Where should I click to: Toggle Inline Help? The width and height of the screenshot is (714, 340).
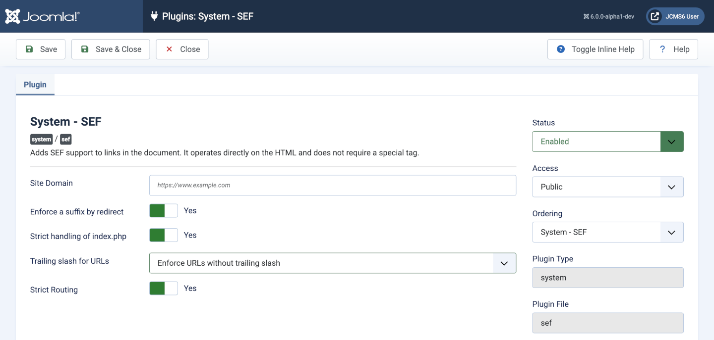[595, 49]
